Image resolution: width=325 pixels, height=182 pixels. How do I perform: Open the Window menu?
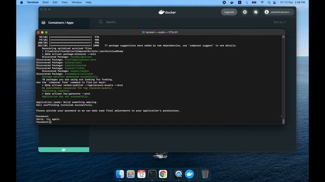point(77,2)
